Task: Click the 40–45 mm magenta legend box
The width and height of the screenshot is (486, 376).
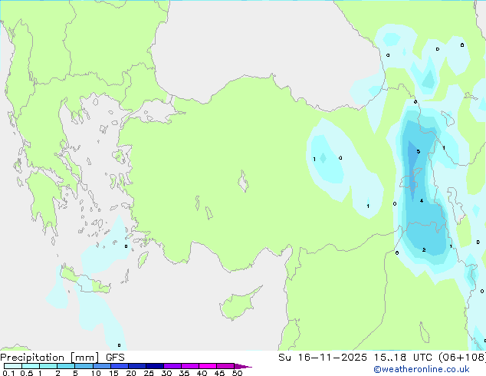Action: click(x=208, y=366)
